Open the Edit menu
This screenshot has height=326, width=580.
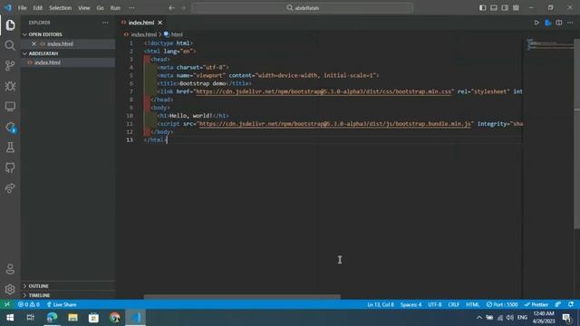pos(37,8)
